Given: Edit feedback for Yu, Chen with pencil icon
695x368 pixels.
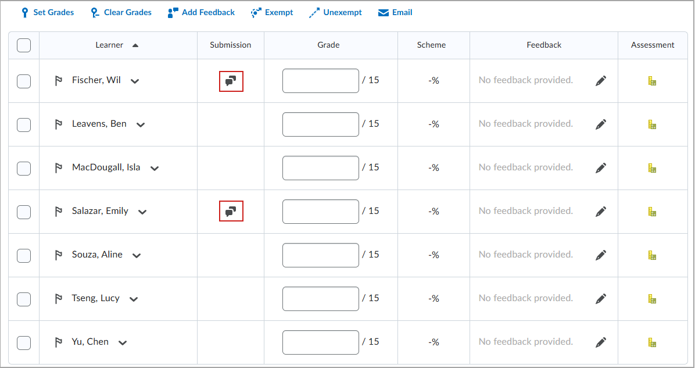Looking at the screenshot, I should pos(601,341).
